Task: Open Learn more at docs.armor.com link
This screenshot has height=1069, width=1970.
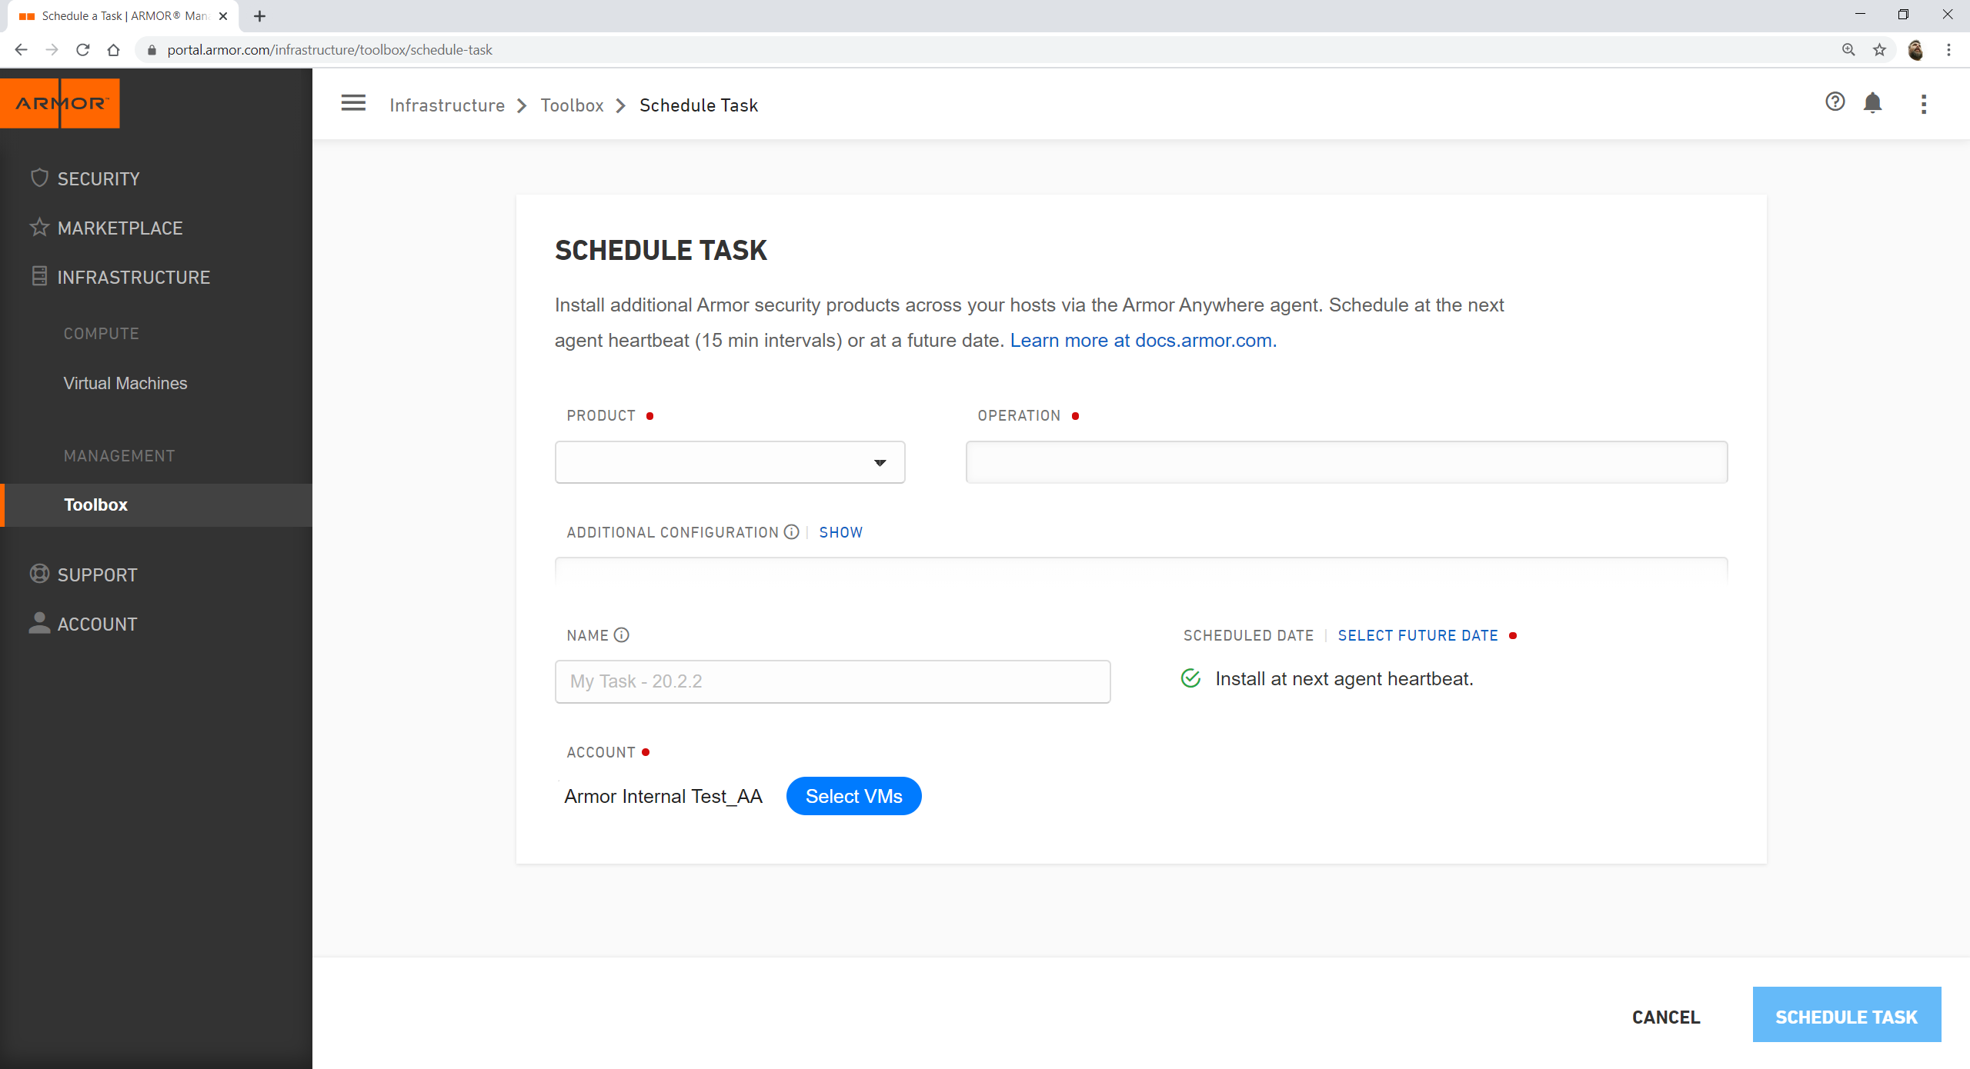Action: pos(1143,340)
